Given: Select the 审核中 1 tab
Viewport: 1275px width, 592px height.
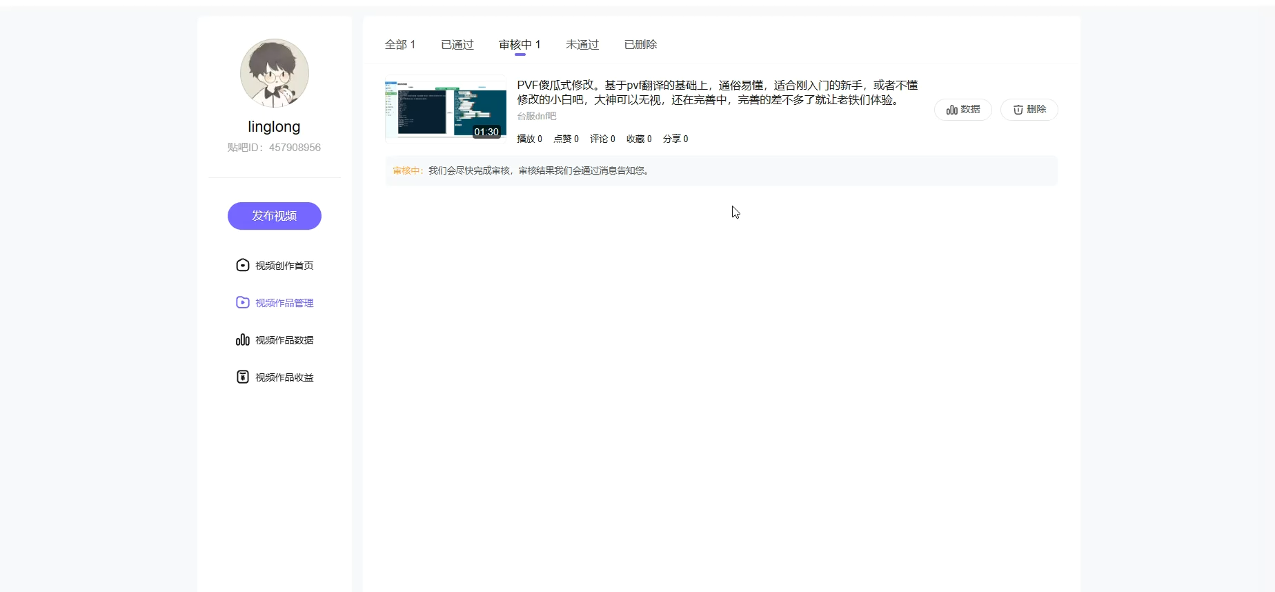Looking at the screenshot, I should click(x=520, y=45).
